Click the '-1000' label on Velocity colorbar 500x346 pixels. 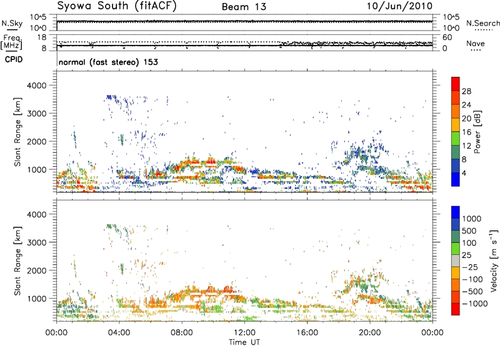[x=474, y=304]
